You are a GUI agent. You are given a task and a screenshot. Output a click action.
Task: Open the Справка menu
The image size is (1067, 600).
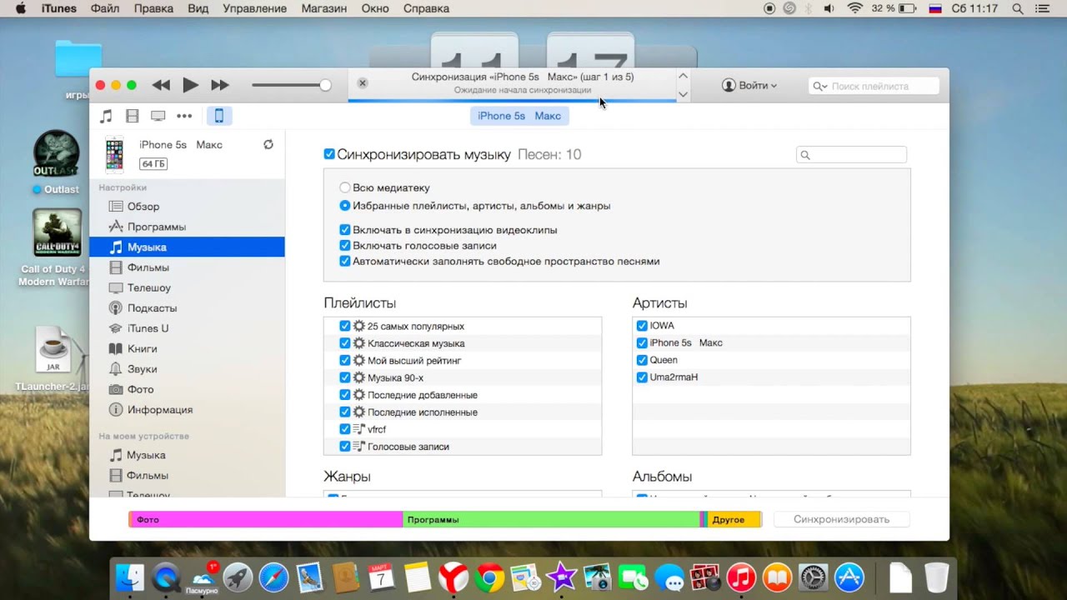(x=426, y=8)
